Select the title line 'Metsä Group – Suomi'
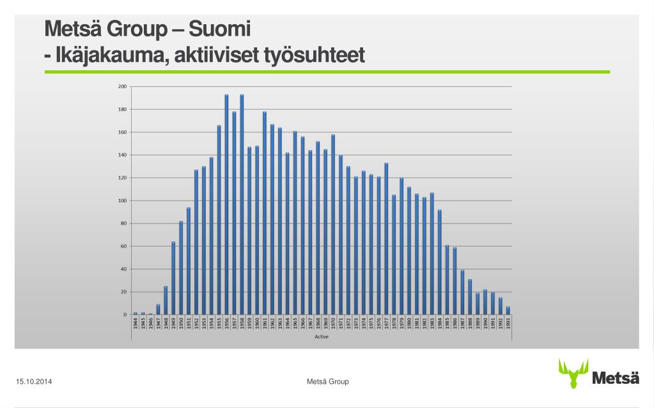This screenshot has width=654, height=408. [x=148, y=29]
